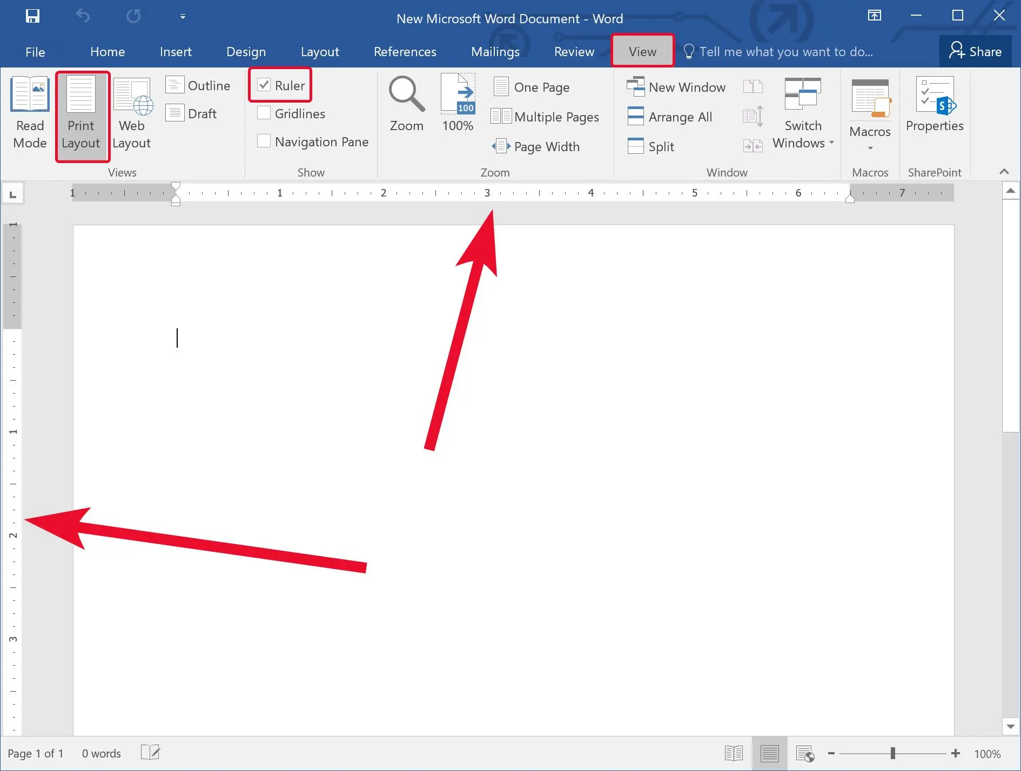Viewport: 1021px width, 771px height.
Task: Click the proofing status icon
Action: pyautogui.click(x=151, y=752)
